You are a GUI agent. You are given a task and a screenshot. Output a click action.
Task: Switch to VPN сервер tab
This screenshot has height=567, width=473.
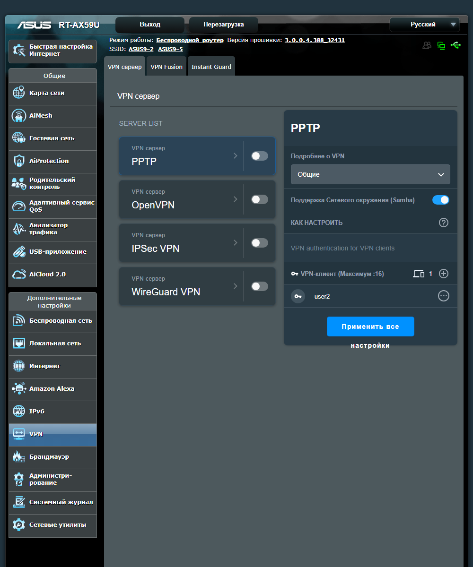125,67
